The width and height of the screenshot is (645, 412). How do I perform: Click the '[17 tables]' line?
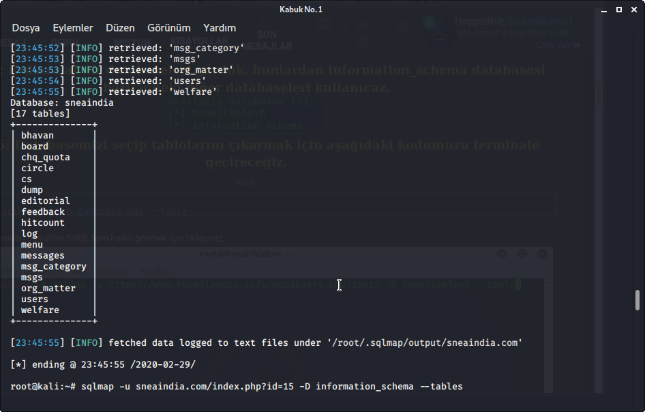click(x=40, y=114)
